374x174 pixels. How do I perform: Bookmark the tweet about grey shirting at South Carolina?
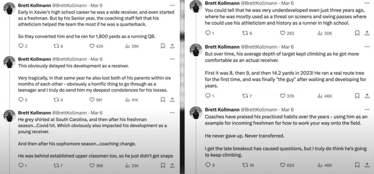pyautogui.click(x=163, y=165)
